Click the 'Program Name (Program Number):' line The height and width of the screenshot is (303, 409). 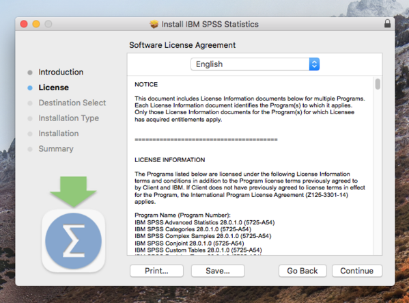click(x=182, y=215)
